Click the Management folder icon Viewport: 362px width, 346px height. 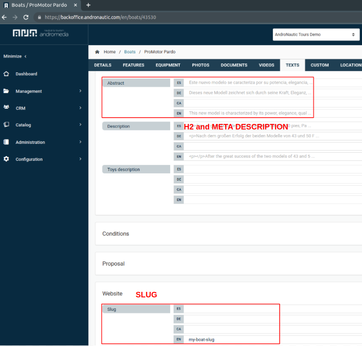6,91
